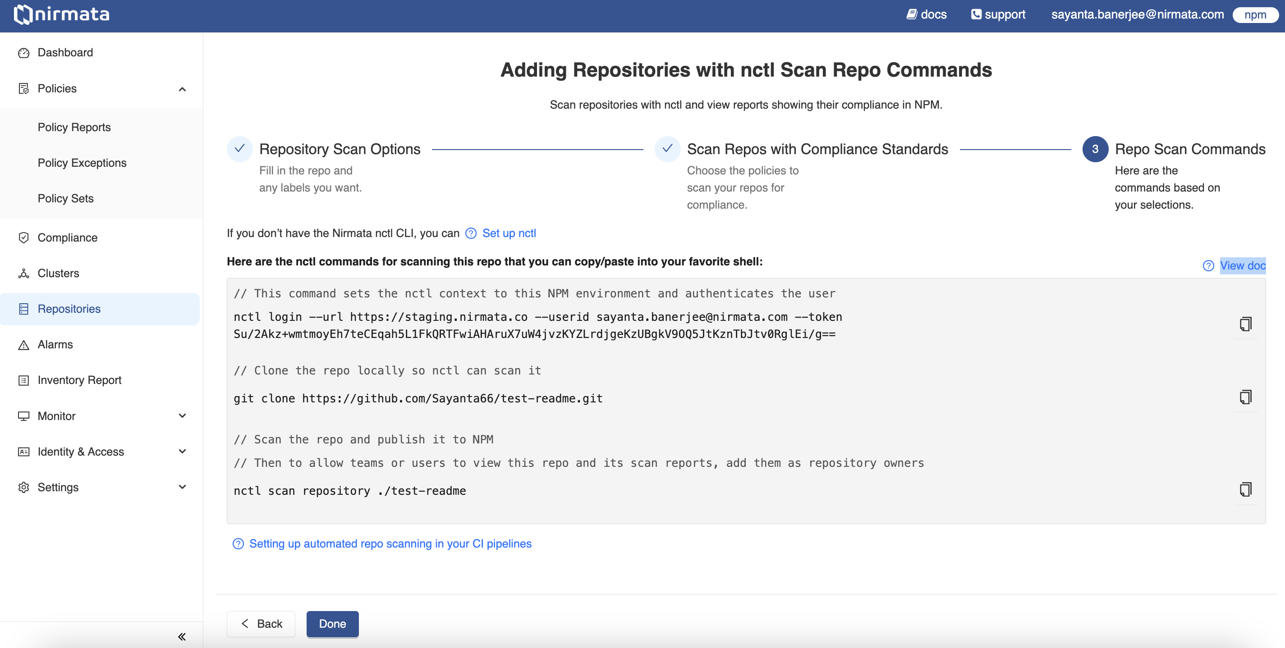
Task: Click the Identity & Access card icon
Action: click(23, 452)
